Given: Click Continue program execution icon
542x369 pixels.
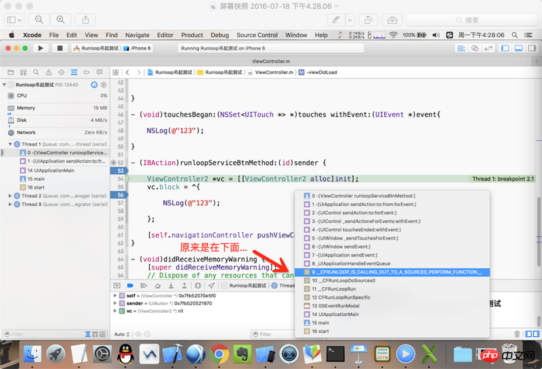Looking at the screenshot, I should pyautogui.click(x=142, y=286).
